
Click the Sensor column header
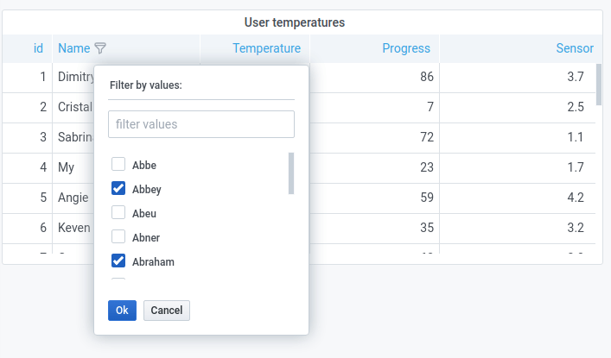pos(574,48)
